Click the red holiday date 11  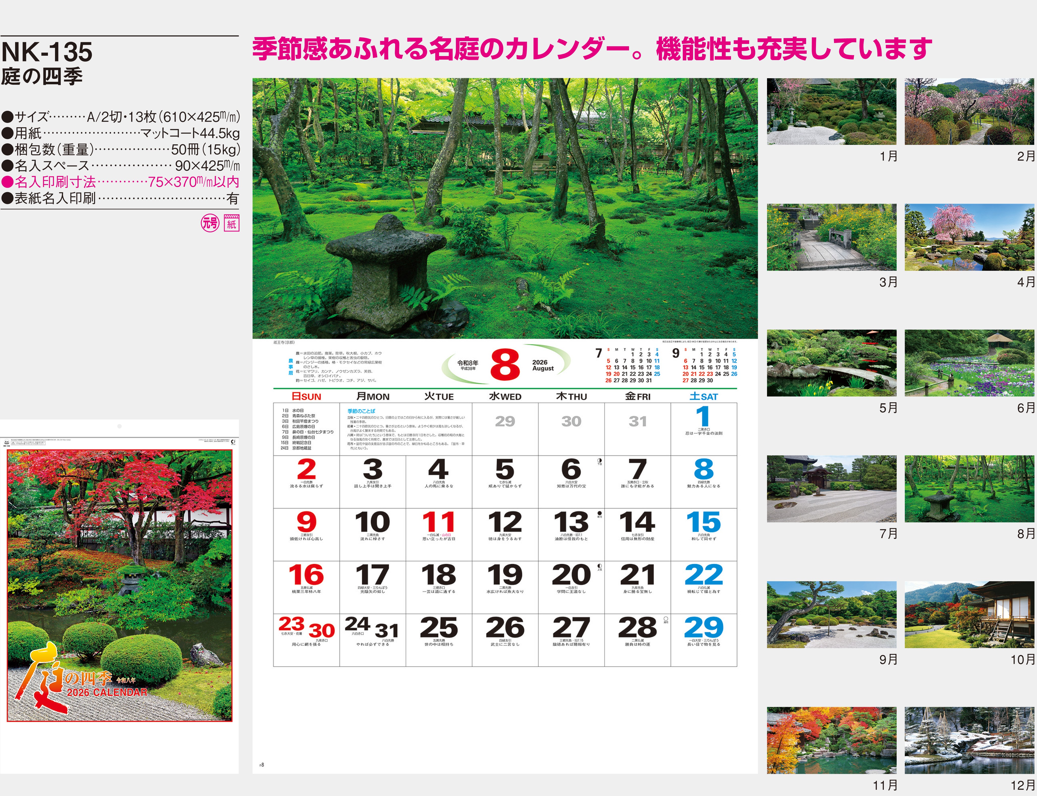pyautogui.click(x=438, y=522)
